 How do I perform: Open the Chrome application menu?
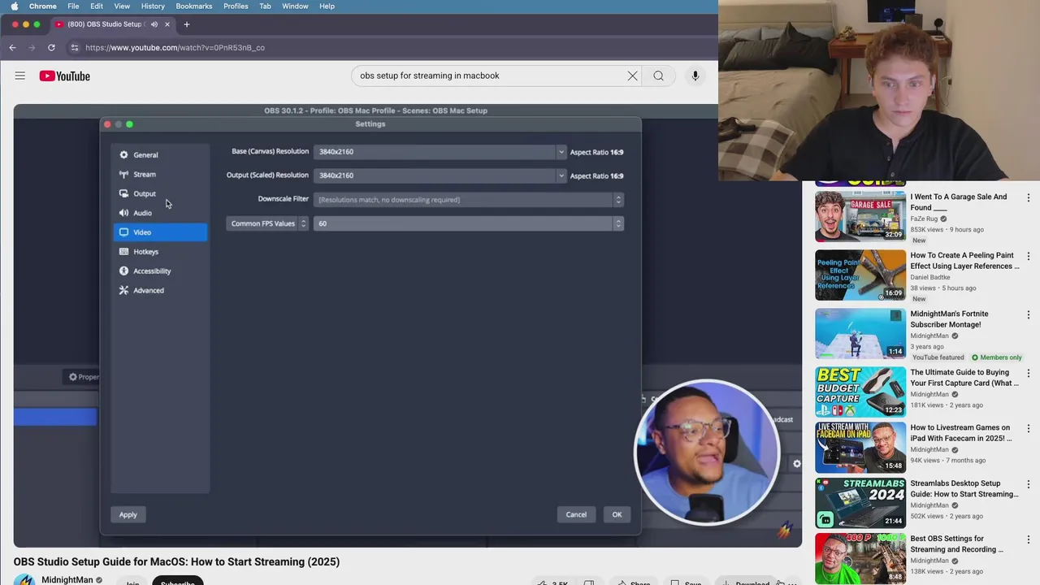tap(42, 6)
